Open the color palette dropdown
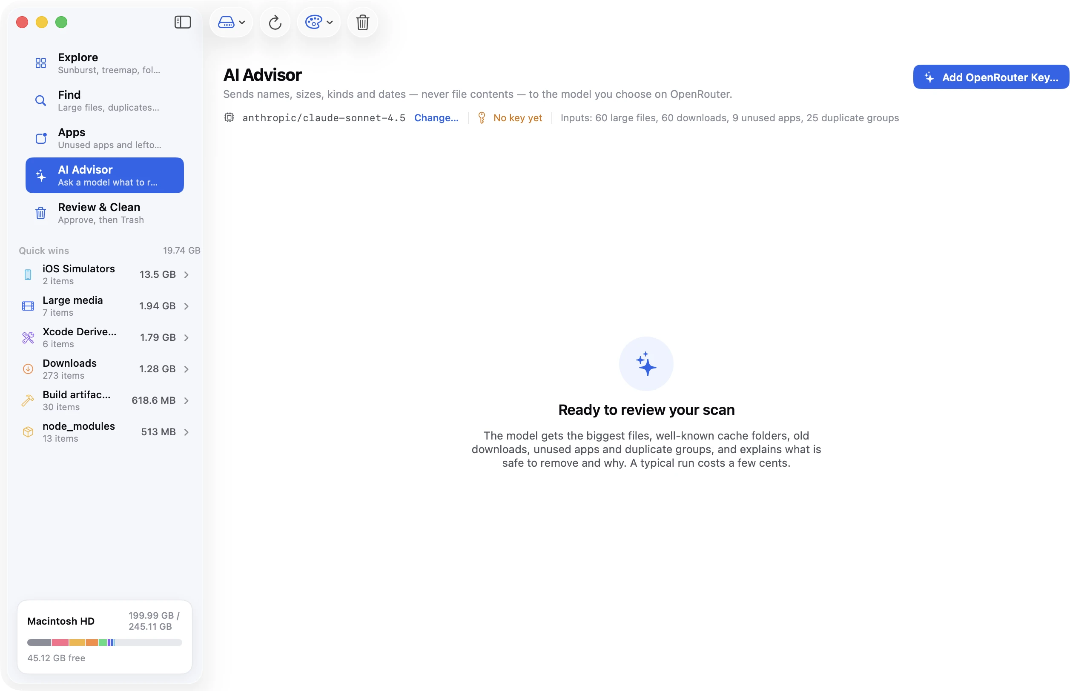The width and height of the screenshot is (1090, 691). 318,22
